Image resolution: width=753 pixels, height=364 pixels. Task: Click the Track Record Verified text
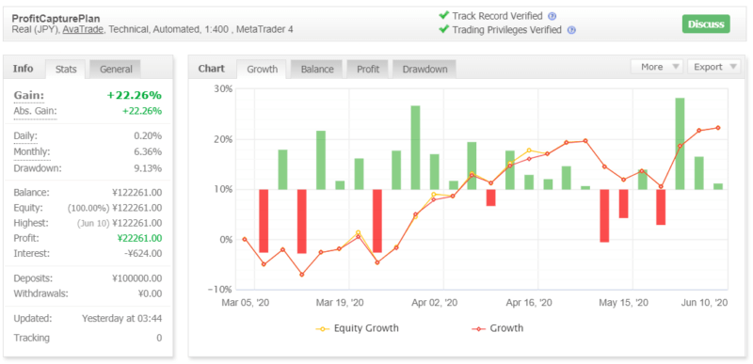[x=497, y=16]
